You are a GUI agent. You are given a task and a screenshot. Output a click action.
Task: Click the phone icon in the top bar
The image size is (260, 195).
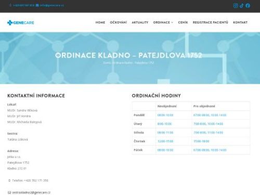click(x=10, y=5)
